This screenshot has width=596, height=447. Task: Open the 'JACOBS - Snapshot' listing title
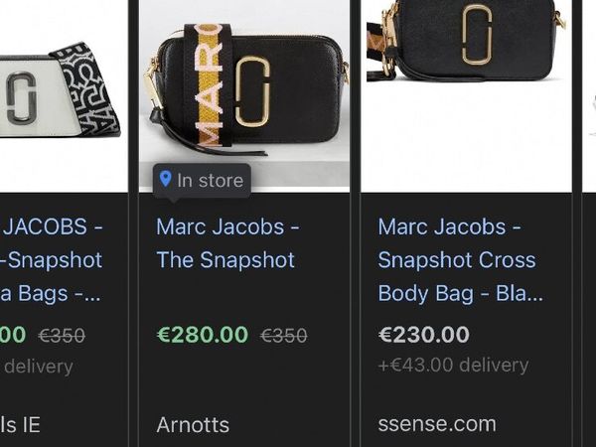pyautogui.click(x=52, y=260)
